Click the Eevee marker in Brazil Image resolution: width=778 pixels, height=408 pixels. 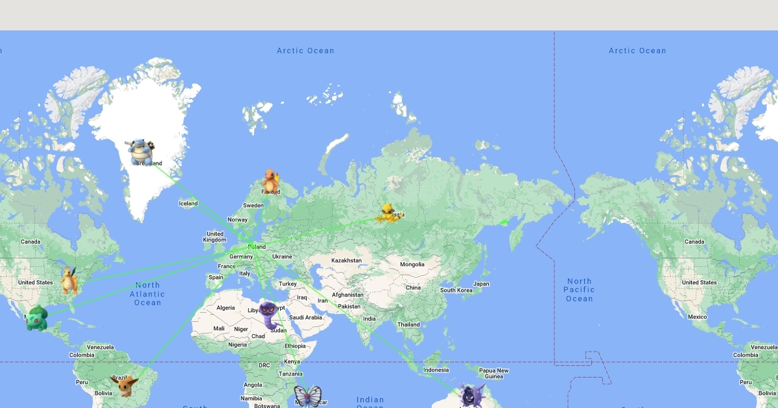pyautogui.click(x=124, y=385)
